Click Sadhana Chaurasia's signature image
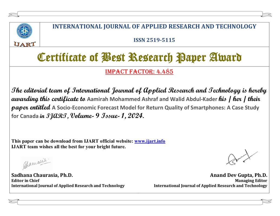This screenshot has width=280, height=216. click(x=37, y=164)
